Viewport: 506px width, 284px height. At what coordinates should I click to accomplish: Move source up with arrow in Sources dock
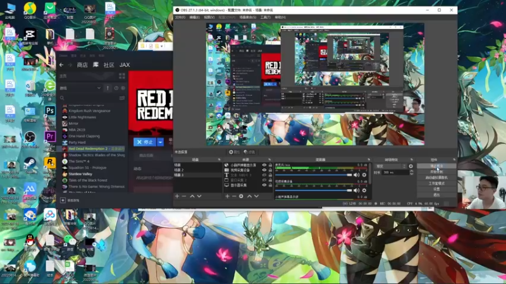pos(249,196)
